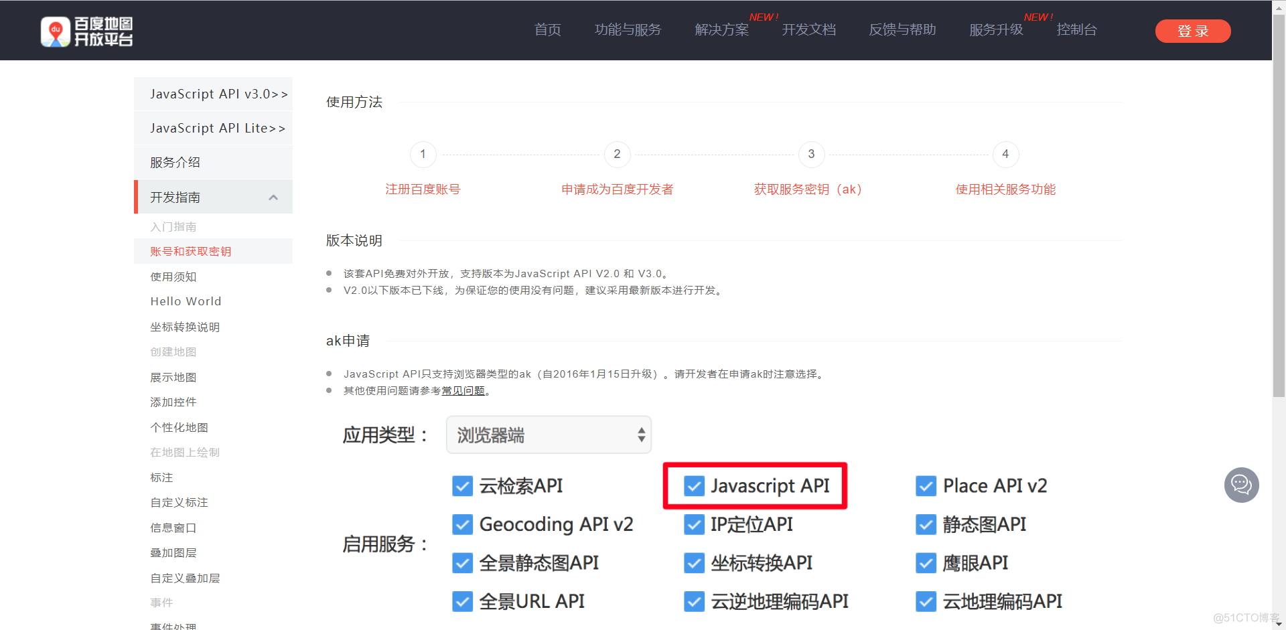The image size is (1286, 630).
Task: Select 叠加图层 in the sidebar
Action: [173, 553]
